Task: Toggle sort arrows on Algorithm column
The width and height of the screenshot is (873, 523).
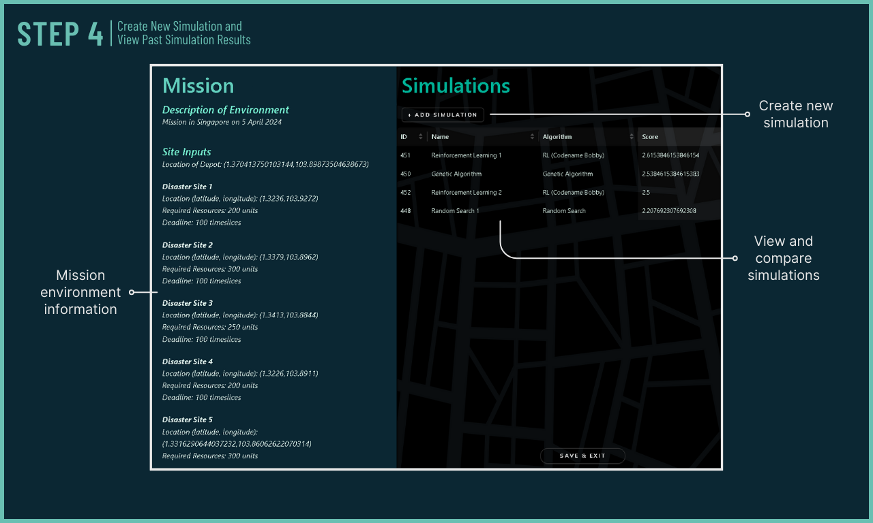Action: point(632,137)
